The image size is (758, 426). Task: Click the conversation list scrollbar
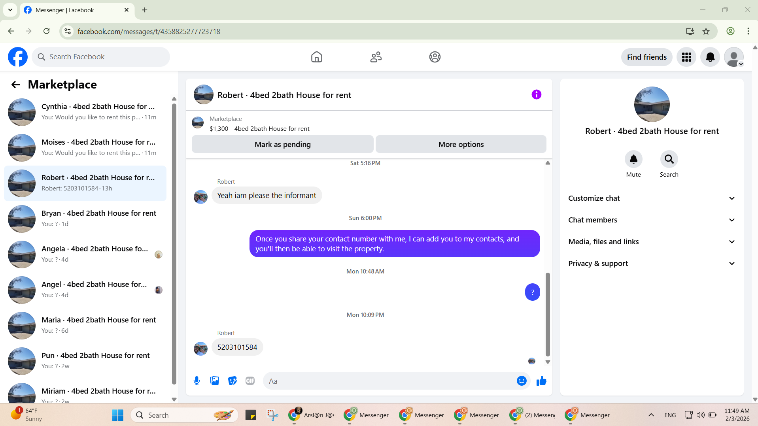click(x=174, y=243)
